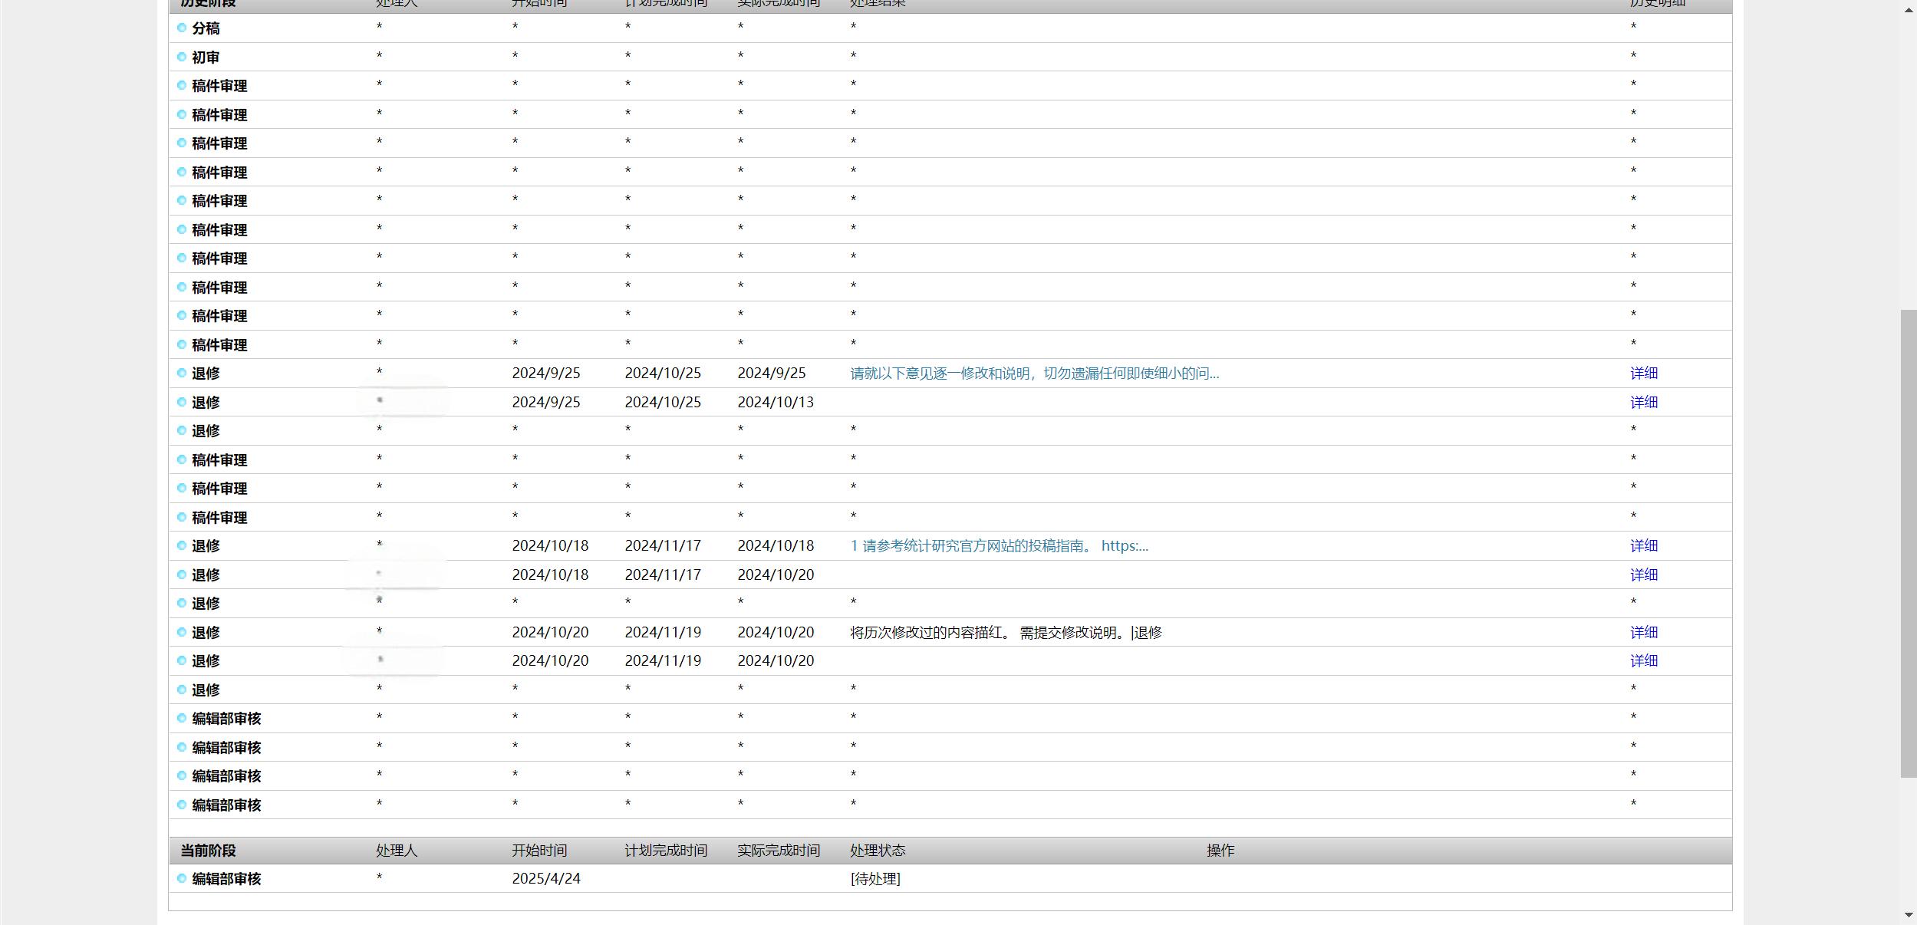Image resolution: width=1917 pixels, height=925 pixels.
Task: Click bullet icon of 退修 row with 投稿指南 link
Action: tap(182, 545)
